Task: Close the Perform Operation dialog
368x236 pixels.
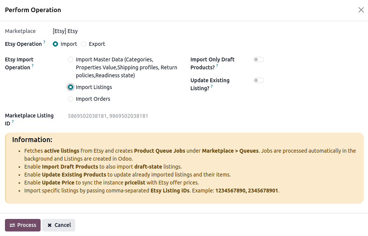Action: [x=361, y=10]
